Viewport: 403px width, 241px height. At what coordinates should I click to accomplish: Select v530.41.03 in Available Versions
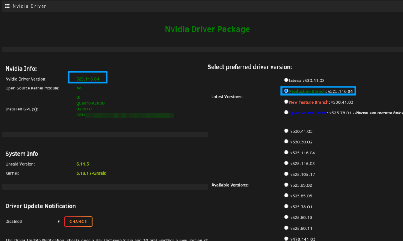tap(286, 131)
